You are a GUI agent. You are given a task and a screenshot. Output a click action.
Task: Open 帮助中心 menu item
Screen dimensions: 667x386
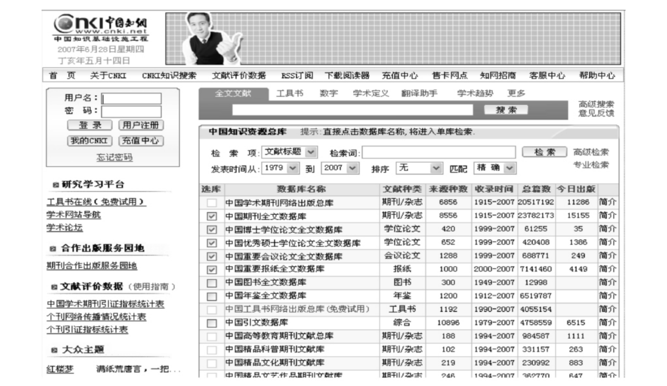(597, 76)
